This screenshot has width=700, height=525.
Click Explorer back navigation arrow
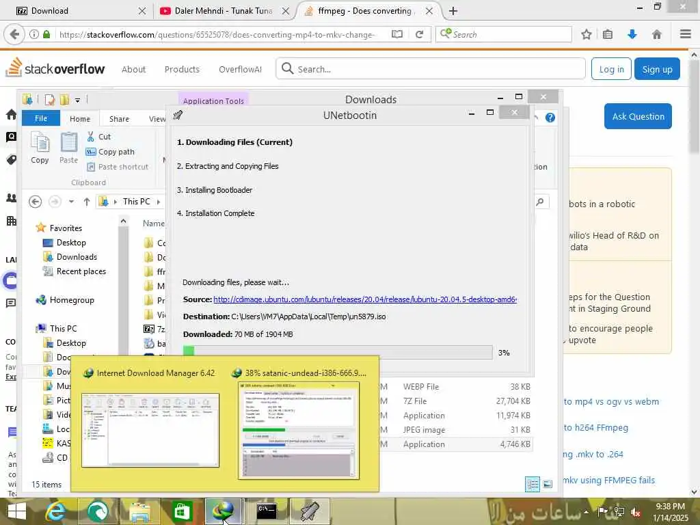tap(36, 202)
